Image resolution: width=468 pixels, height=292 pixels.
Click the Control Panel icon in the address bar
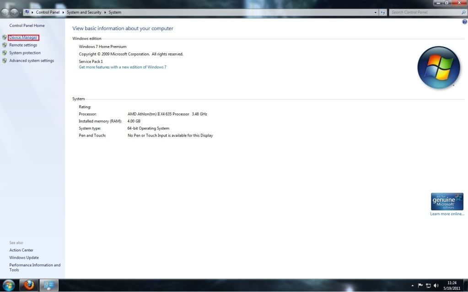click(27, 12)
